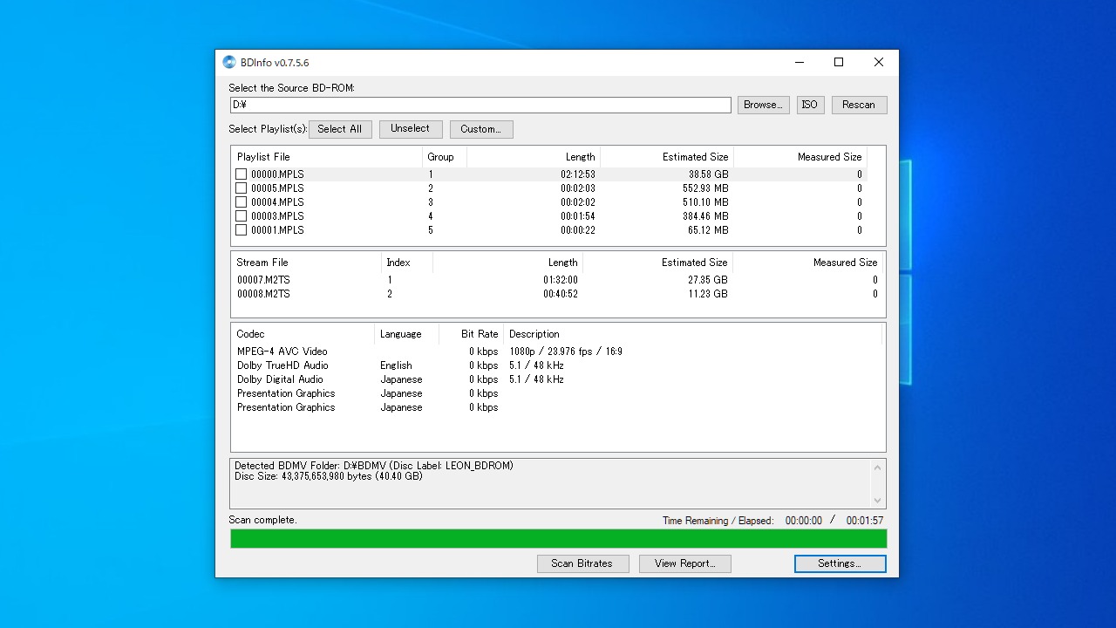The image size is (1116, 628).
Task: Check the 00001.MPLS playlist checkbox
Action: 242,230
